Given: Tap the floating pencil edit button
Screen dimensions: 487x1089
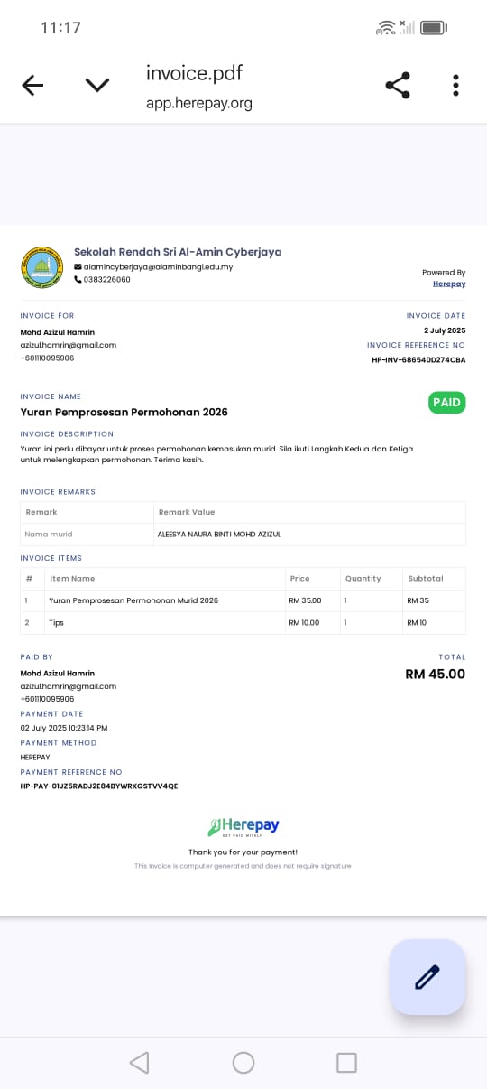Looking at the screenshot, I should point(427,977).
